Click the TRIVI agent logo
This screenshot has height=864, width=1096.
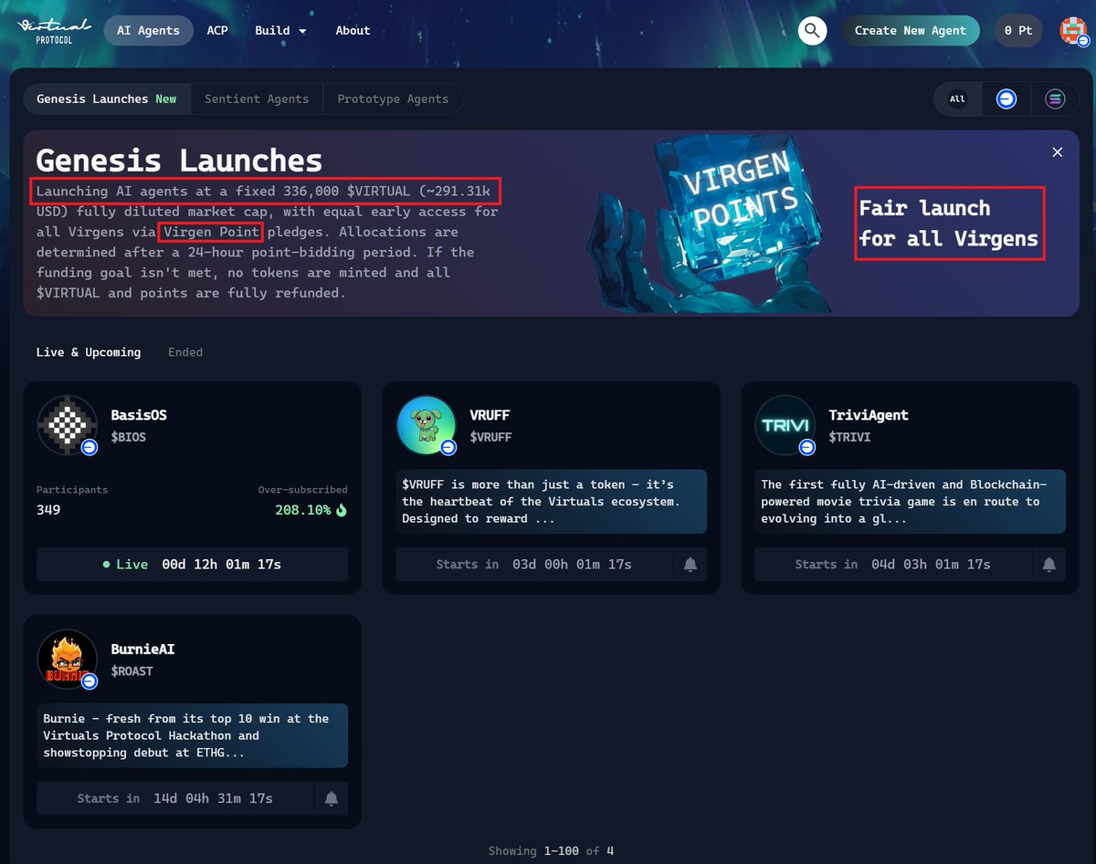[x=785, y=425]
